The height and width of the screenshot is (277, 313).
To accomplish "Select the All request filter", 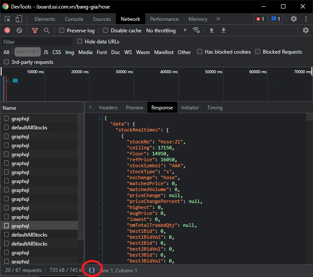I will (x=6, y=52).
